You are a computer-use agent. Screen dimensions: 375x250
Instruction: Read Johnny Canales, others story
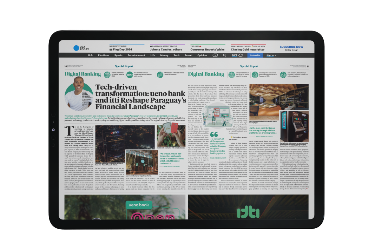[x=166, y=50]
